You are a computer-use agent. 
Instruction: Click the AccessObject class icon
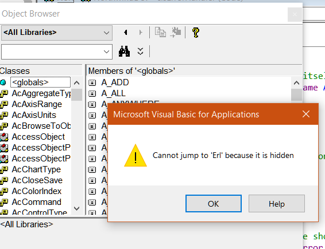pyautogui.click(x=4, y=137)
